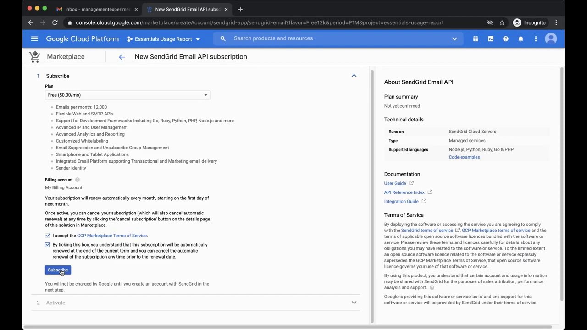The height and width of the screenshot is (330, 587).
Task: Click the Marketplace shopping cart icon
Action: (x=34, y=57)
